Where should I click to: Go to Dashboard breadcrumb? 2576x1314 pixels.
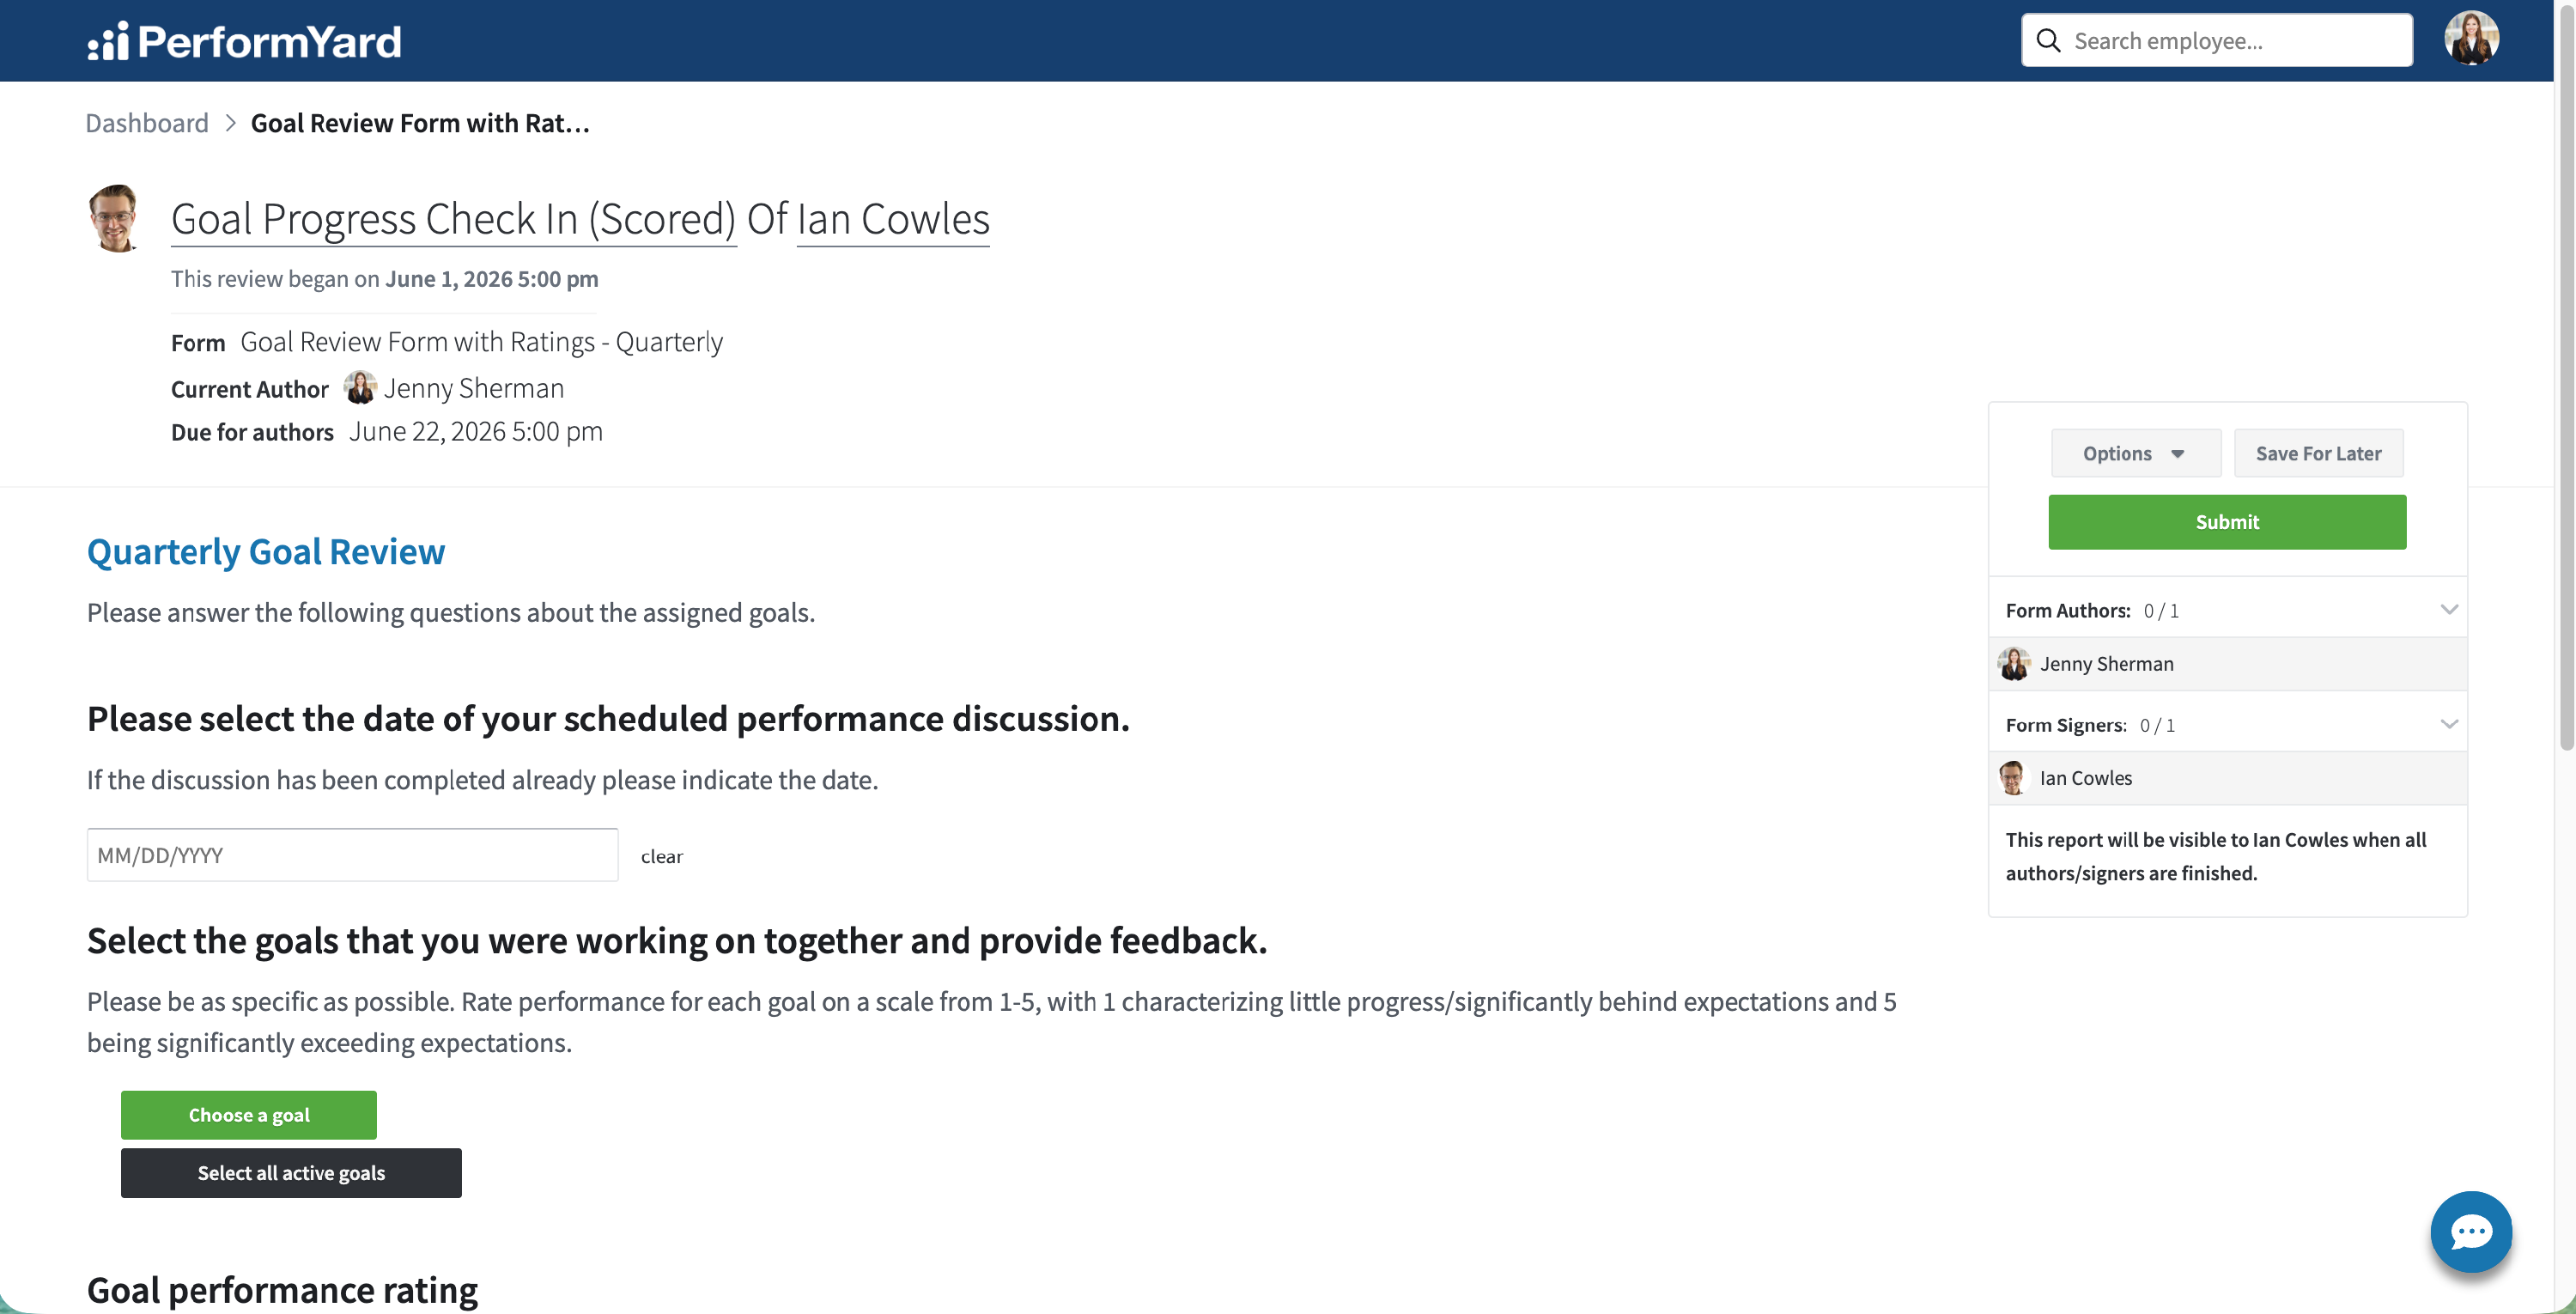coord(147,122)
